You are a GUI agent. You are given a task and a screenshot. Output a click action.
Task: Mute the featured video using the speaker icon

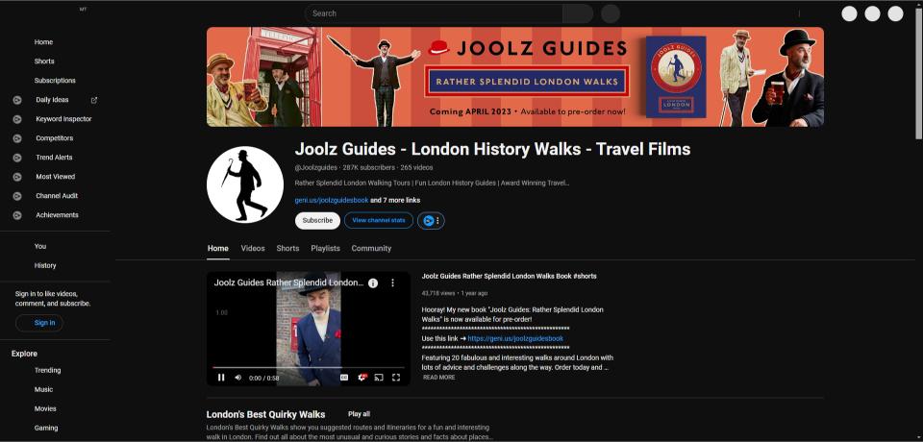point(237,378)
